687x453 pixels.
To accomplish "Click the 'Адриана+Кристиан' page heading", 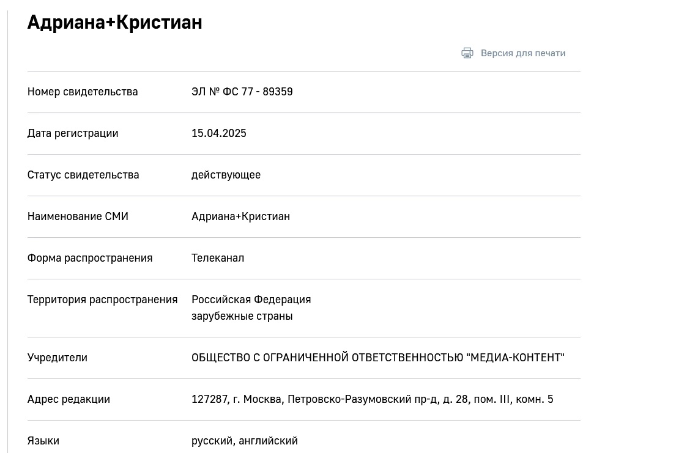I will point(115,22).
